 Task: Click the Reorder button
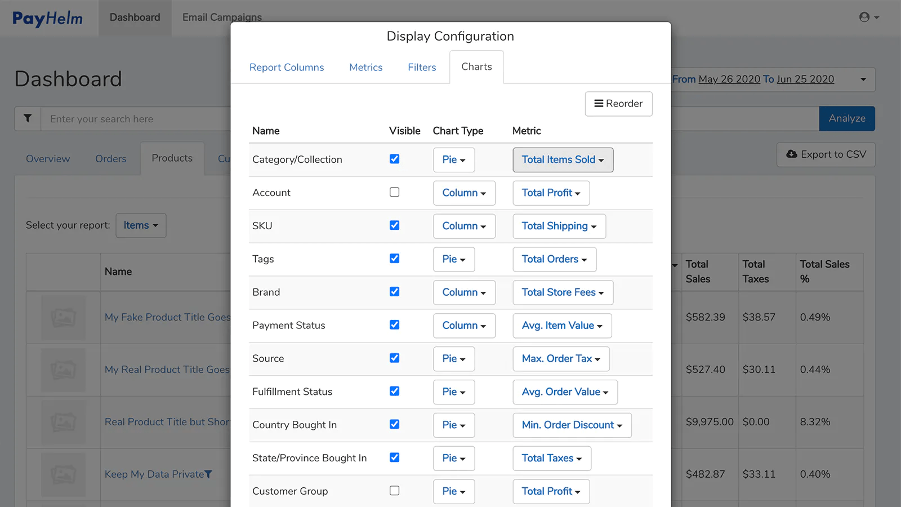pyautogui.click(x=618, y=104)
